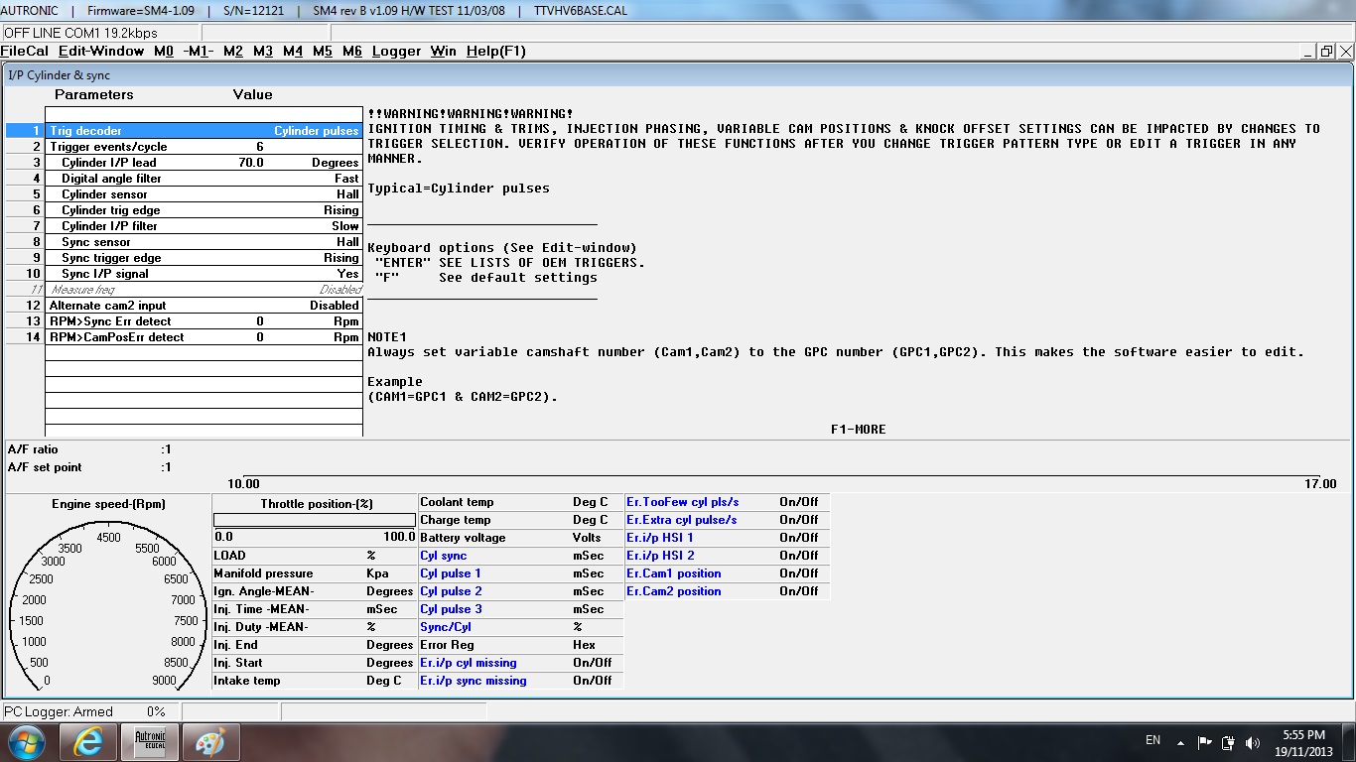
Task: Click the Er.Cam2 position label
Action: click(x=674, y=591)
